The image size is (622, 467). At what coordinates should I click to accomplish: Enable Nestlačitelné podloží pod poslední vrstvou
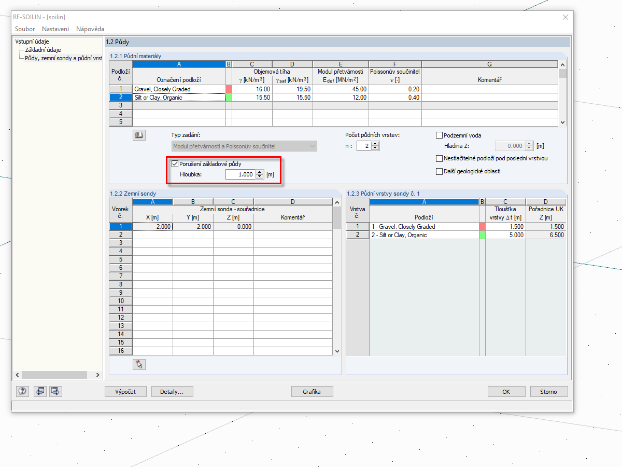coord(440,158)
